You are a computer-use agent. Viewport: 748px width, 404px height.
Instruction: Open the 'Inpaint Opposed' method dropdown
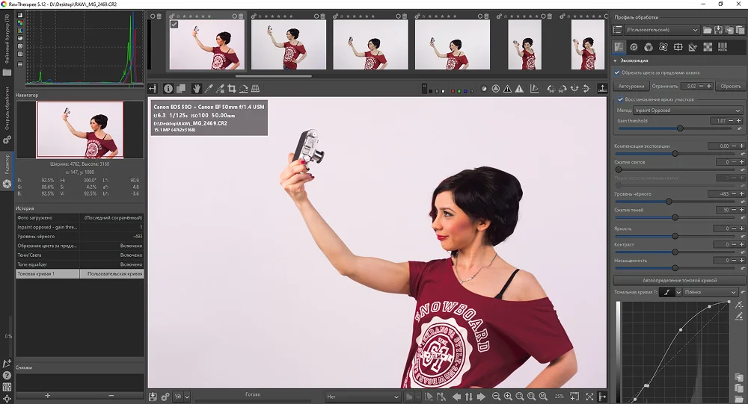pos(688,110)
